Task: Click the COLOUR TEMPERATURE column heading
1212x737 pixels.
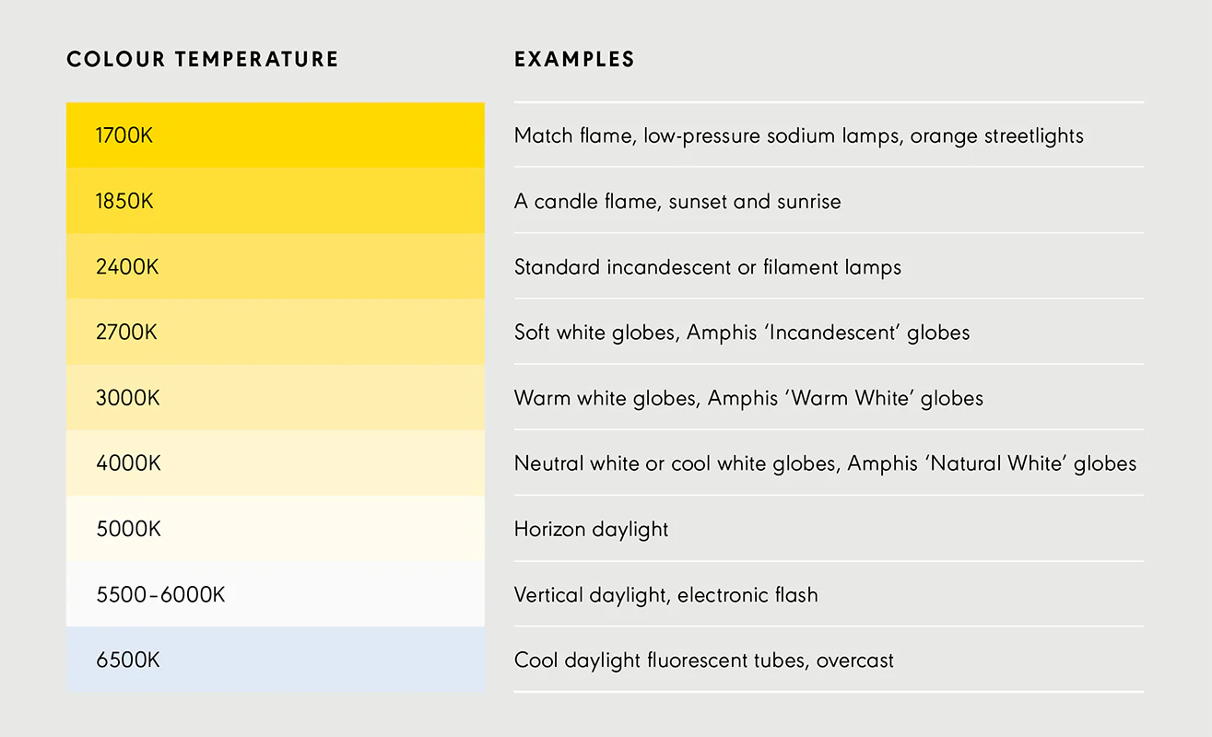Action: coord(203,60)
